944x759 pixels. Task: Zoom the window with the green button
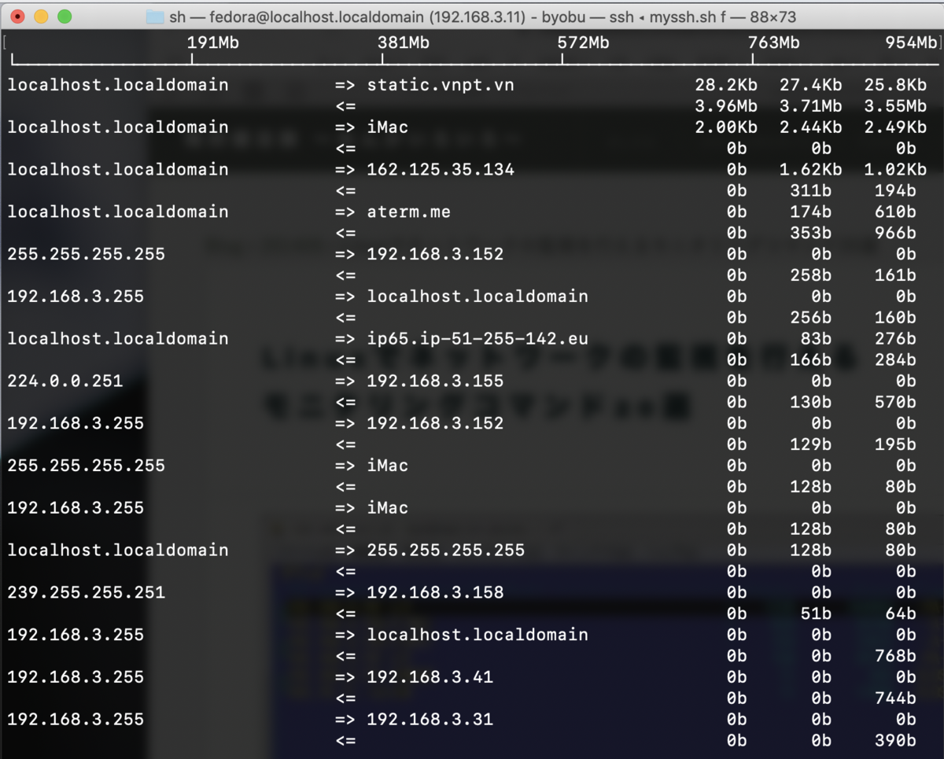(x=65, y=17)
